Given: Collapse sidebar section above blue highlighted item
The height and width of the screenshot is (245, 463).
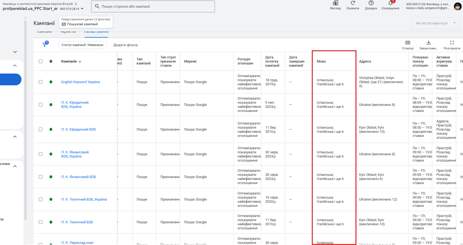Looking at the screenshot, I should (15, 66).
